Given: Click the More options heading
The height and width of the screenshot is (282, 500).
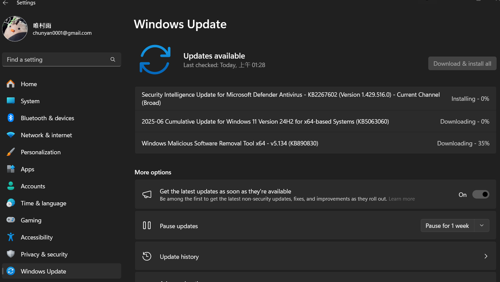Looking at the screenshot, I should coord(153,172).
